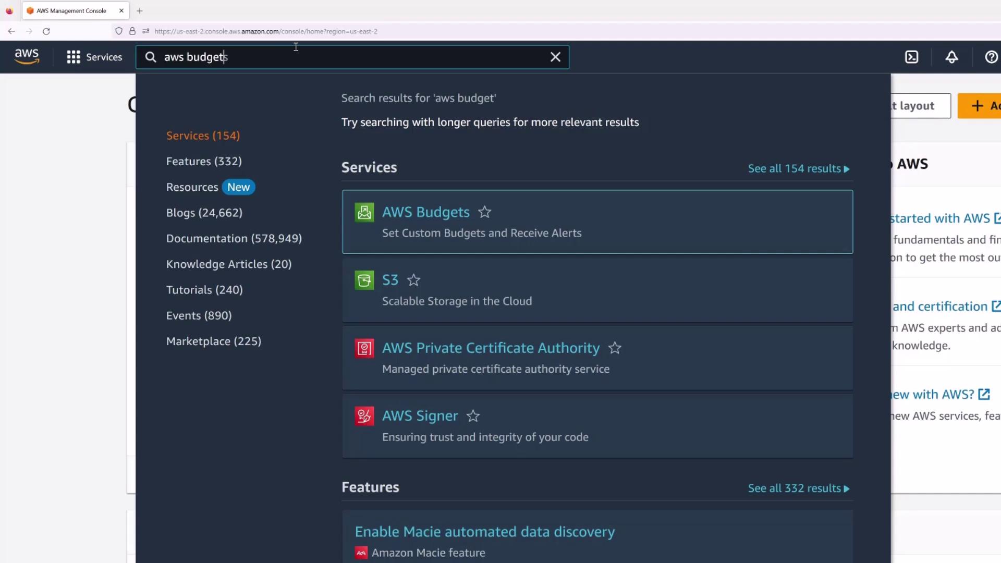Open the notifications bell icon
Screen dimensions: 1001x563
point(951,57)
